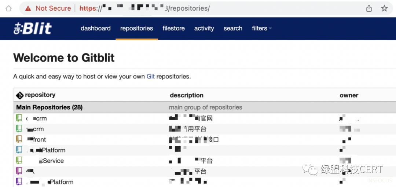Viewport: 396px width, 187px height.
Task: Click purple repo icon on the bottom Platform row
Action: point(19,182)
